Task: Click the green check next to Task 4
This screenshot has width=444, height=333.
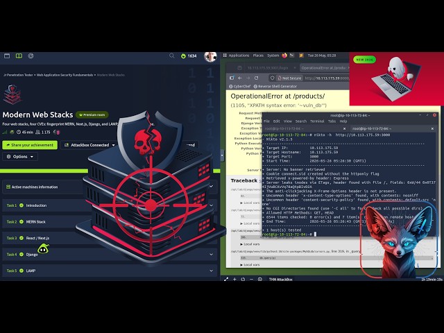Action: pos(22,255)
